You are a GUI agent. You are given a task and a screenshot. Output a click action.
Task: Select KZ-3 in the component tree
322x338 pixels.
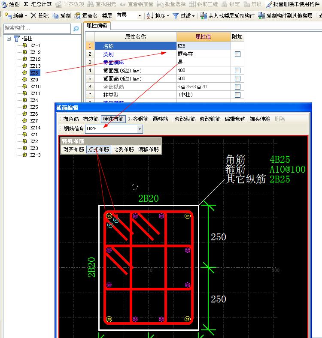[x=35, y=155]
